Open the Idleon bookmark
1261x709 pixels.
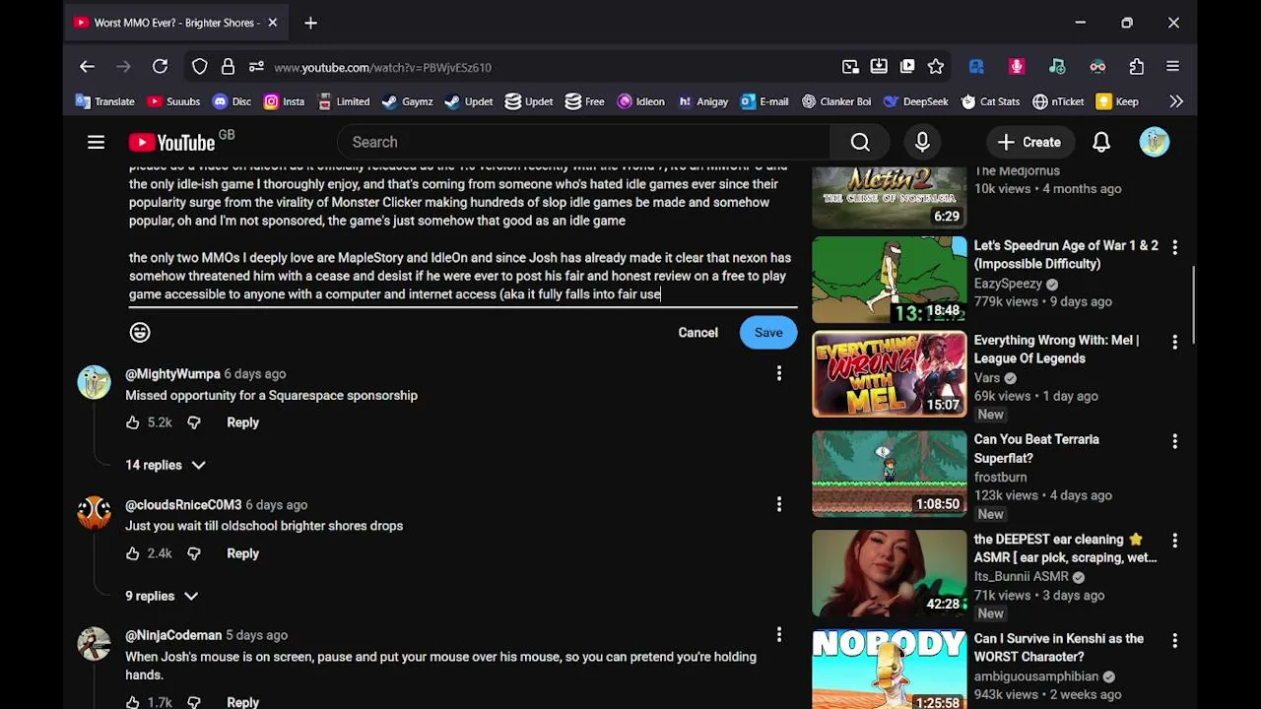tap(641, 101)
